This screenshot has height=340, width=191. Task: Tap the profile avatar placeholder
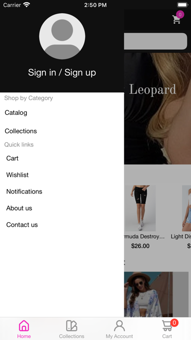coord(62,36)
